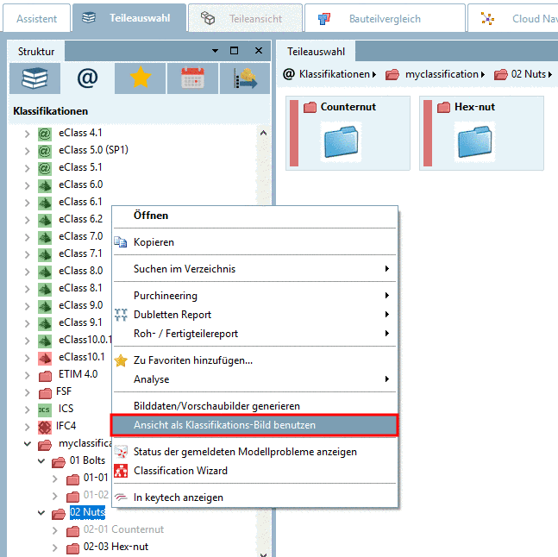Expand the eClass 7.0 tree node

(27, 237)
